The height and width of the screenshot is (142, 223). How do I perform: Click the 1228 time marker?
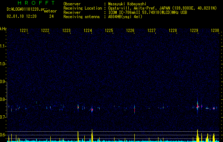coord(173,31)
